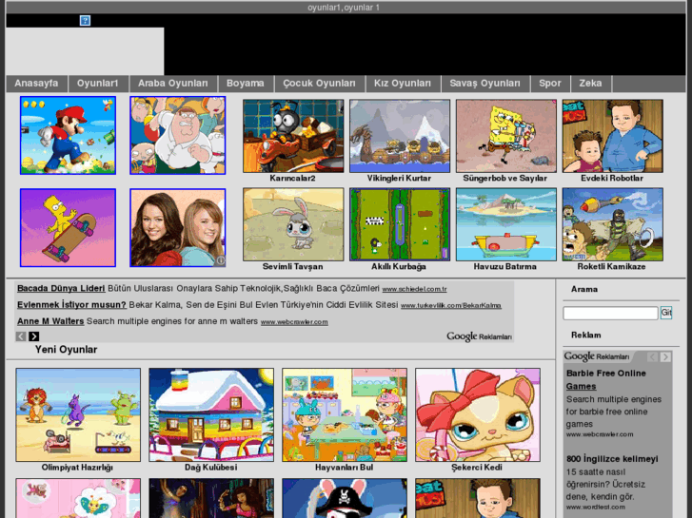The image size is (692, 518).
Task: Select Araba Oyunları category
Action: pos(173,84)
